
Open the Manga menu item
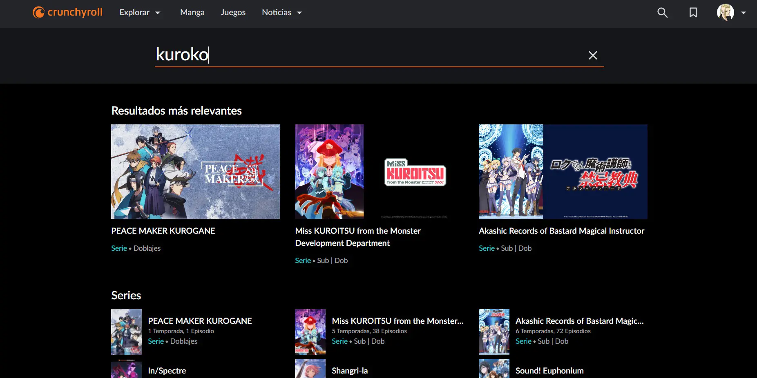[x=192, y=13]
